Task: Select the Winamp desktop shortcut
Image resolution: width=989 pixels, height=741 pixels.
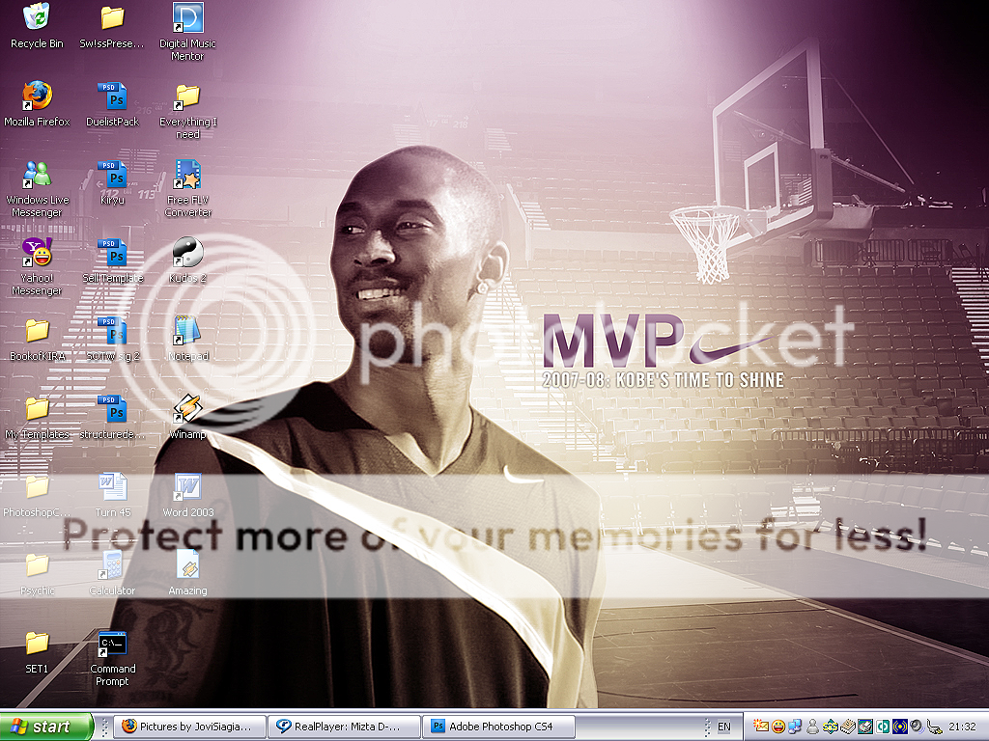Action: tap(187, 410)
